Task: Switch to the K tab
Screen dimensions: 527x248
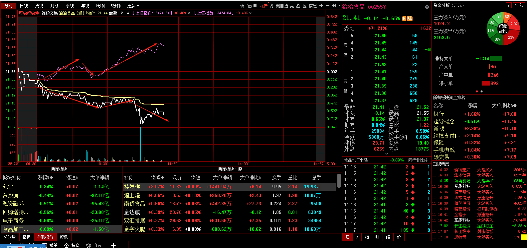Action: 357,237
